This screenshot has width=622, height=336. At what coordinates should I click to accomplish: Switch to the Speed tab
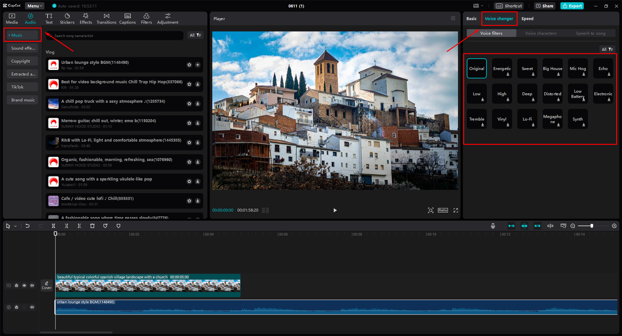[x=527, y=19]
